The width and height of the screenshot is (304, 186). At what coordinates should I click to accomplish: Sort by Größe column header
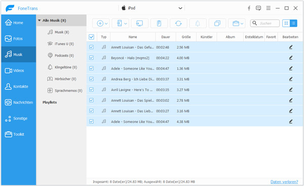pos(186,37)
